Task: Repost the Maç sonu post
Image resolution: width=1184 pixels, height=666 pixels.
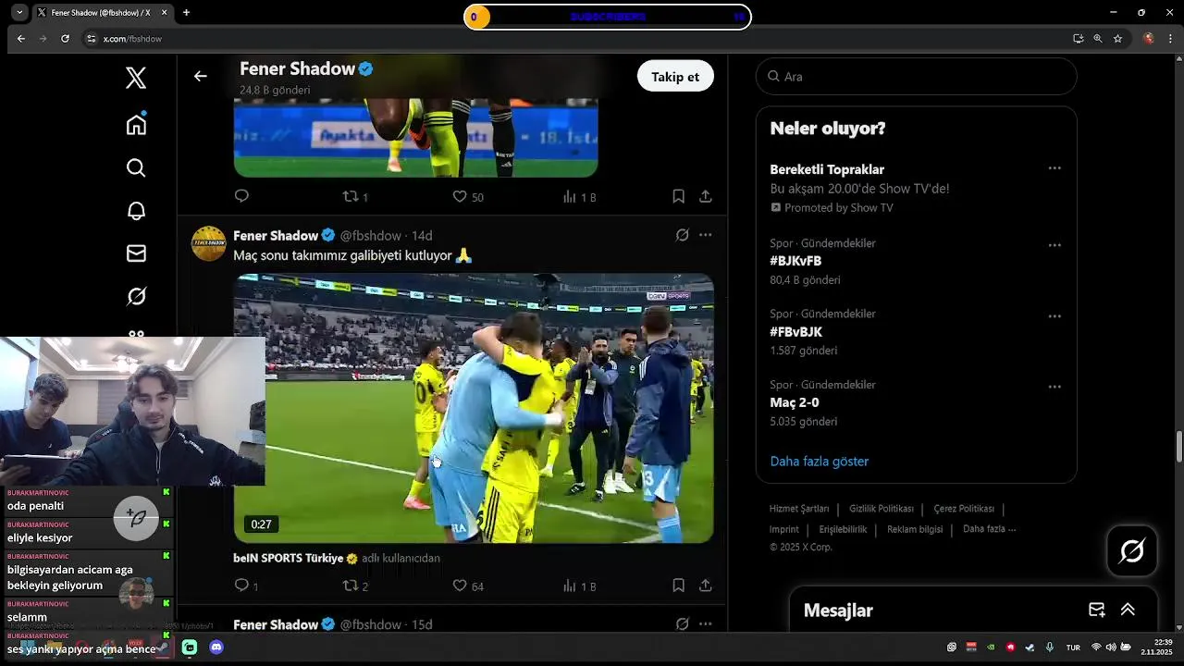Action: tap(355, 586)
